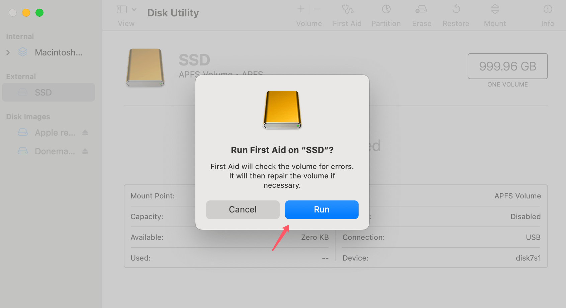The height and width of the screenshot is (308, 566).
Task: Add a volume with plus icon
Action: pos(301,9)
